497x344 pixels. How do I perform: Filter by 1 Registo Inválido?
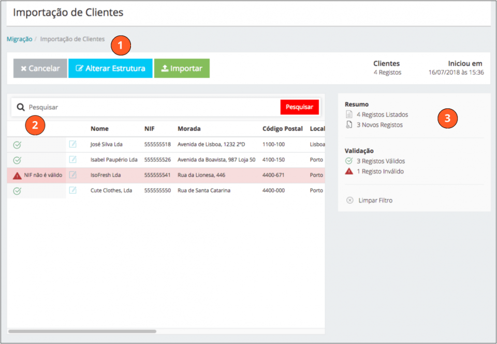pyautogui.click(x=380, y=171)
